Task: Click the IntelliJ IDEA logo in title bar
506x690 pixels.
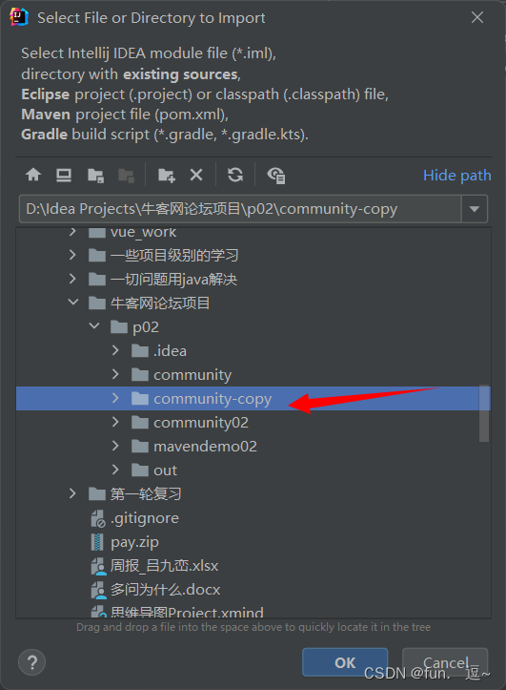Action: tap(18, 17)
